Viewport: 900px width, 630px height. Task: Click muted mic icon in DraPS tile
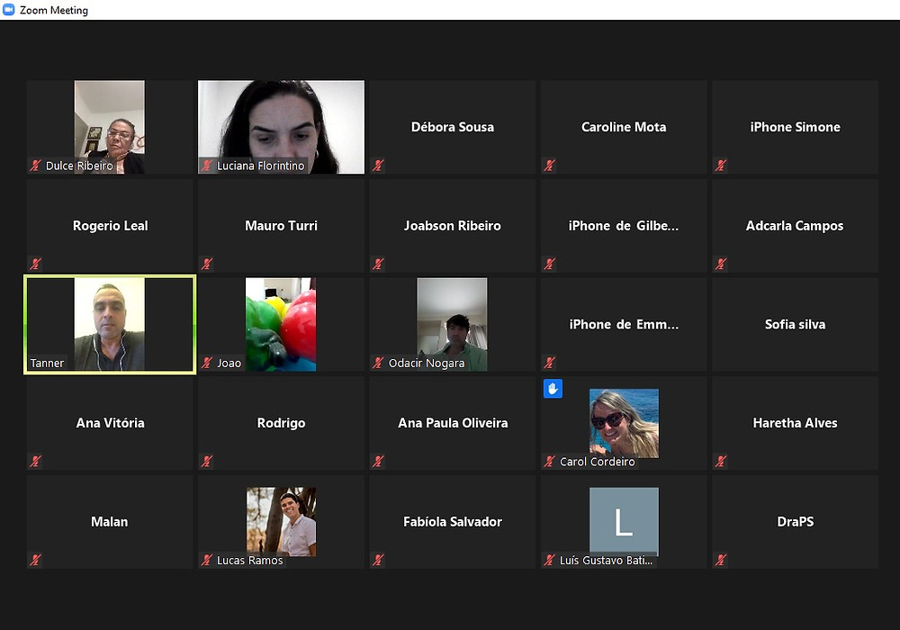(721, 560)
